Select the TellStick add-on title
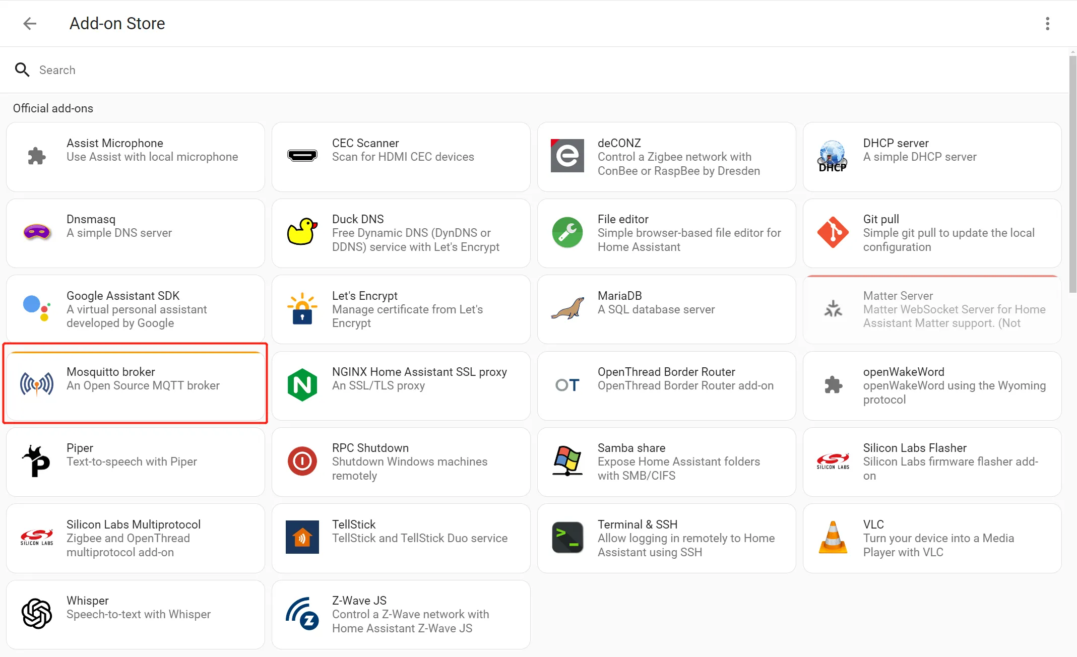Screen dimensions: 1077x657 (354, 524)
